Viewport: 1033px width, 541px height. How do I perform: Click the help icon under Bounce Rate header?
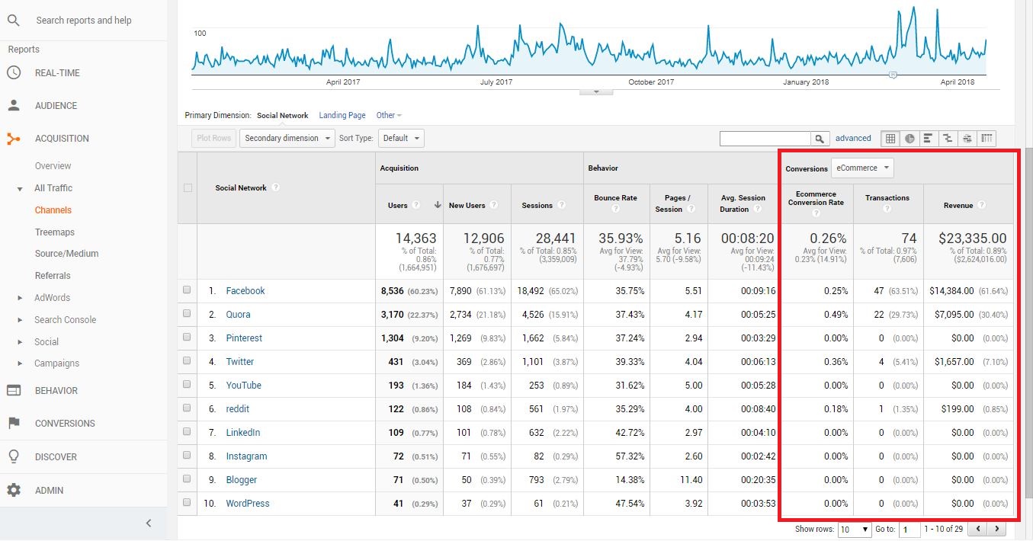click(615, 210)
